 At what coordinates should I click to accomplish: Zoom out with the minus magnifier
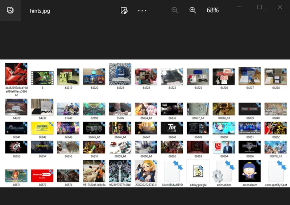point(175,10)
